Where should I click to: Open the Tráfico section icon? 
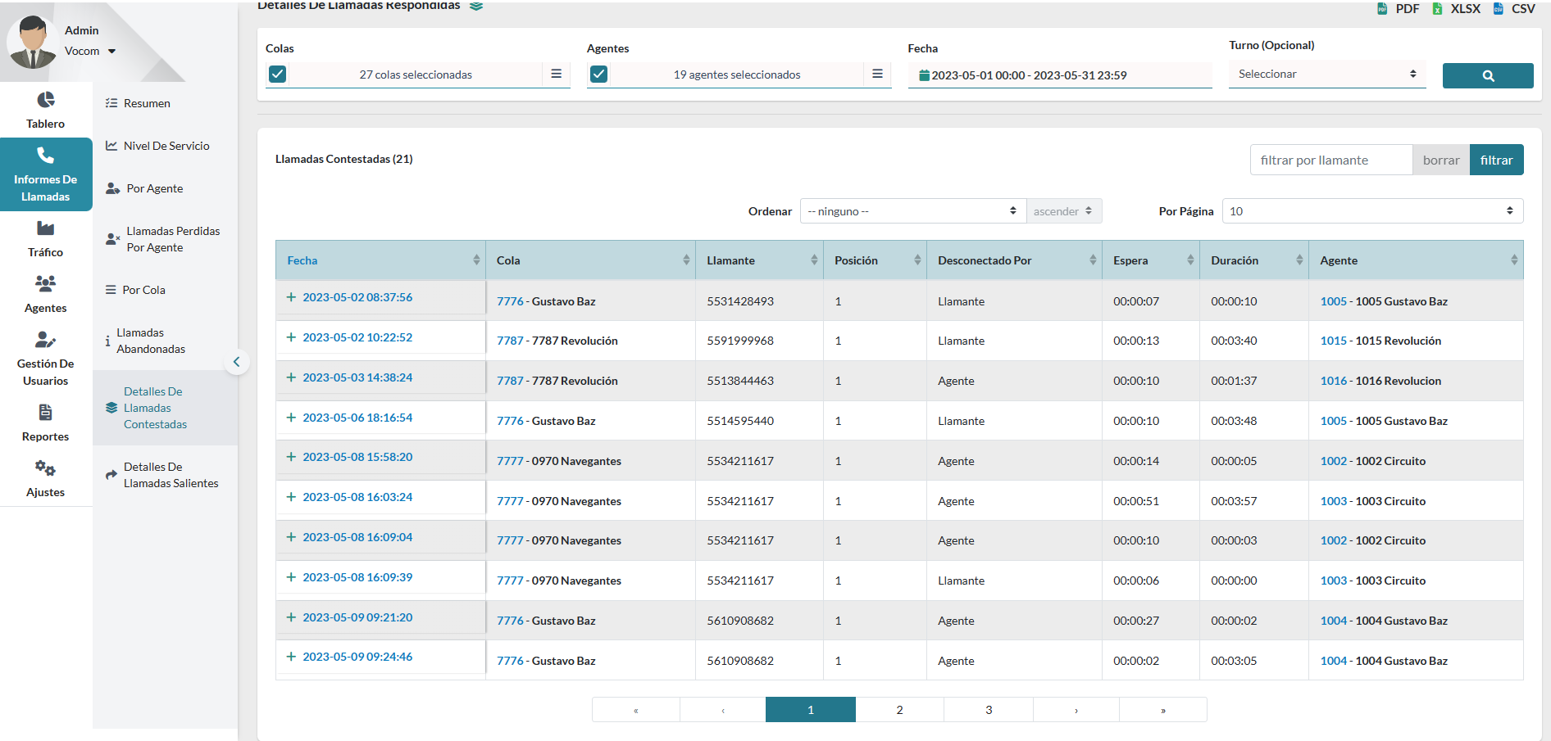pos(46,228)
